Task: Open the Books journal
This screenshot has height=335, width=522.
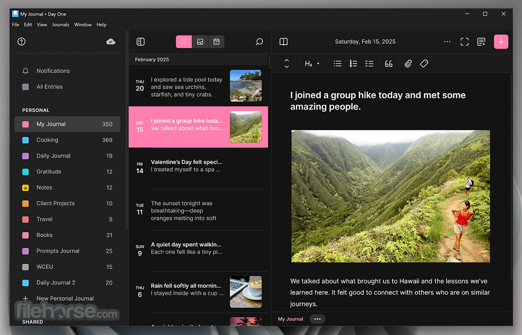Action: click(x=67, y=235)
